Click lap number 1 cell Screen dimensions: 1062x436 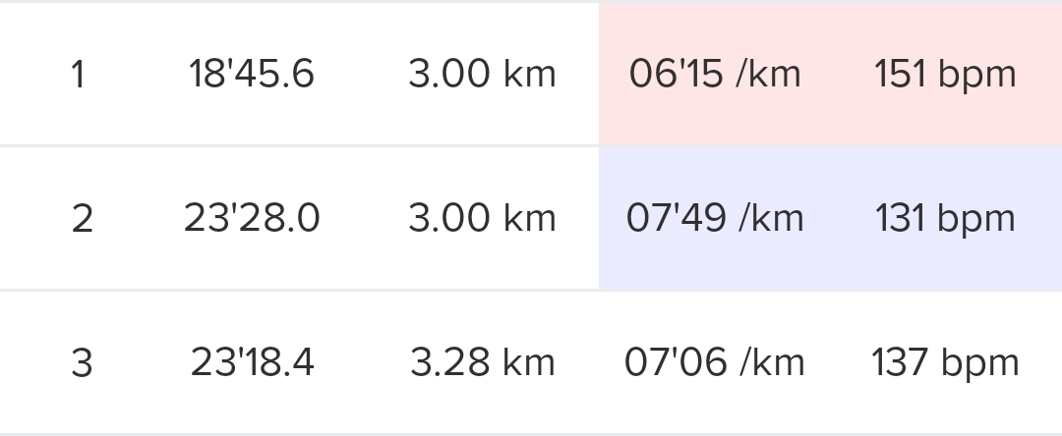(x=79, y=75)
